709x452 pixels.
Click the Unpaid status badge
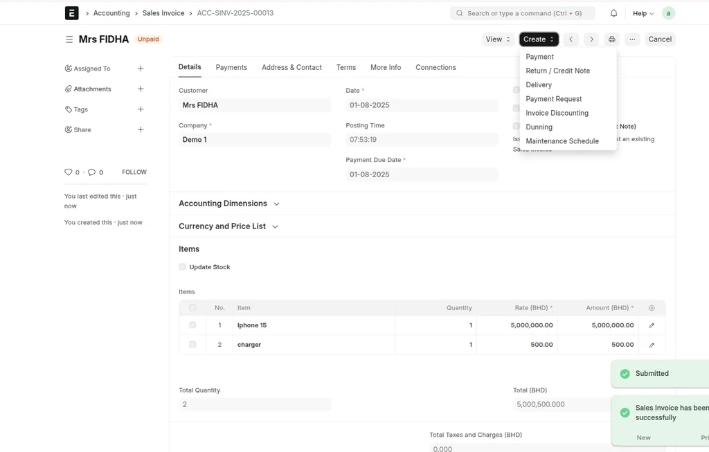[x=148, y=39]
